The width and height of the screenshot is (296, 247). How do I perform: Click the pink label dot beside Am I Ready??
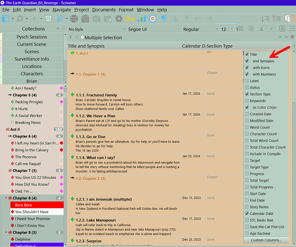[61, 88]
